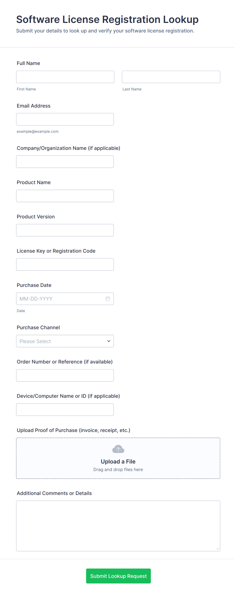This screenshot has height=596, width=234.
Task: Submit the lookup request
Action: tap(118, 576)
